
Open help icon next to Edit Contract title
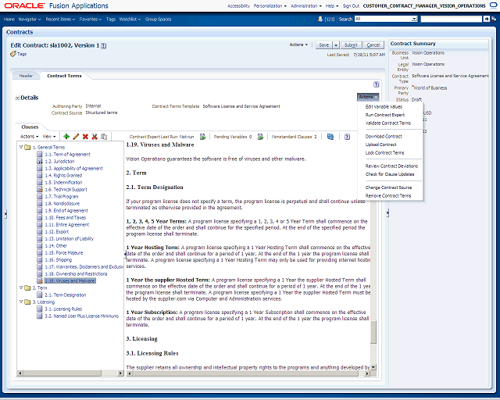104,45
